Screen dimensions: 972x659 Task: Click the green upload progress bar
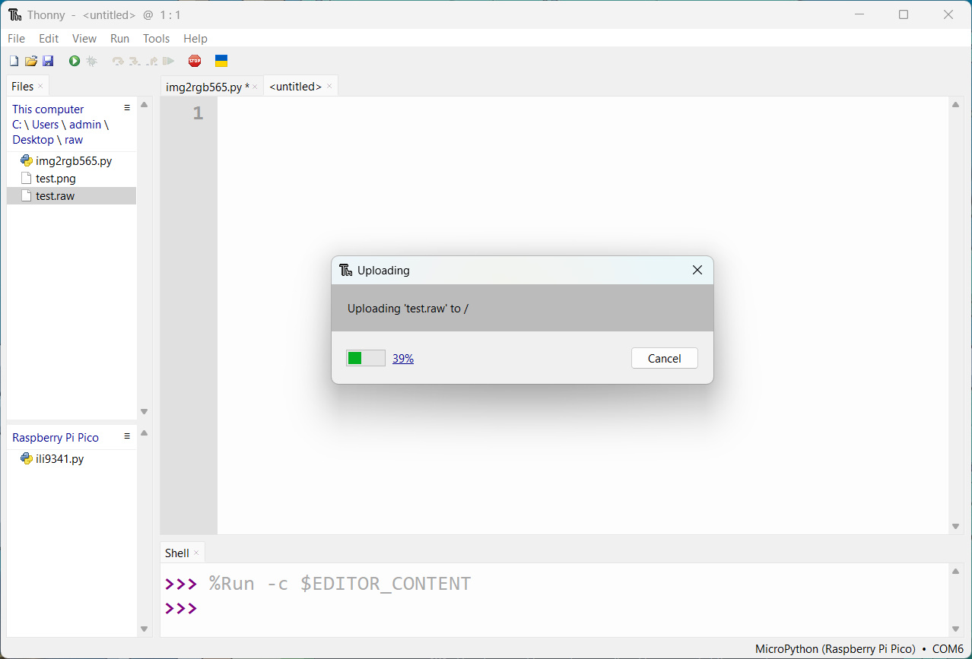(x=366, y=358)
